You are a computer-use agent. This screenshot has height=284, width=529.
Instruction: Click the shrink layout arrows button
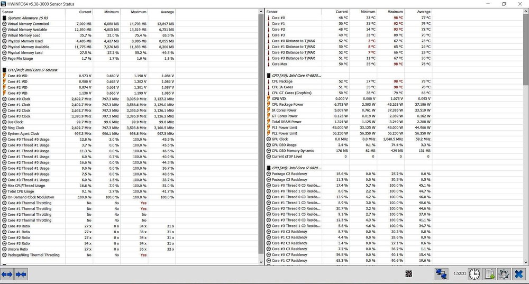pyautogui.click(x=21, y=274)
